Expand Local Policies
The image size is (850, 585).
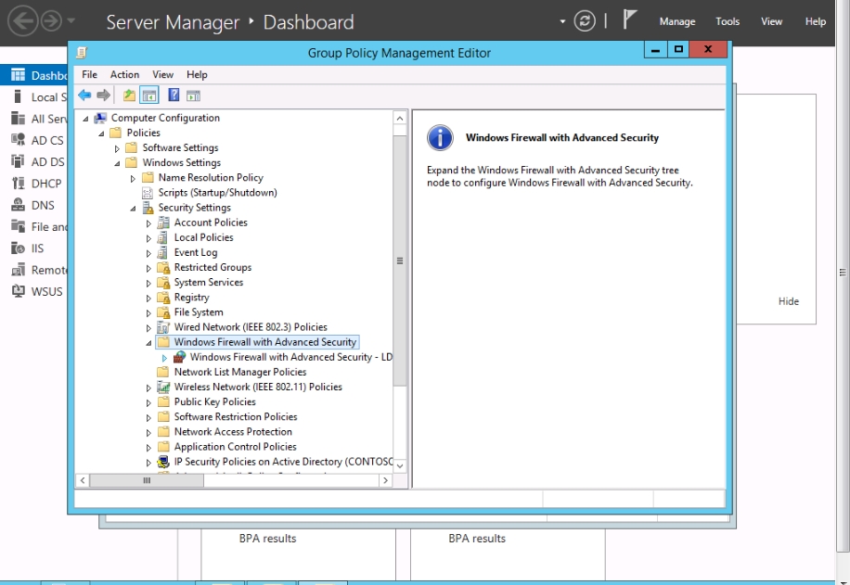click(148, 238)
